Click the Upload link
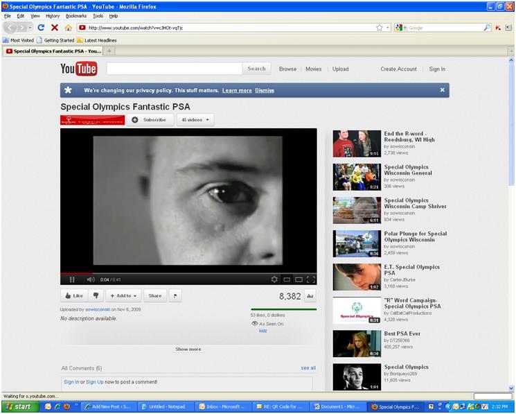Viewport: 516px width, 414px height. [x=340, y=69]
